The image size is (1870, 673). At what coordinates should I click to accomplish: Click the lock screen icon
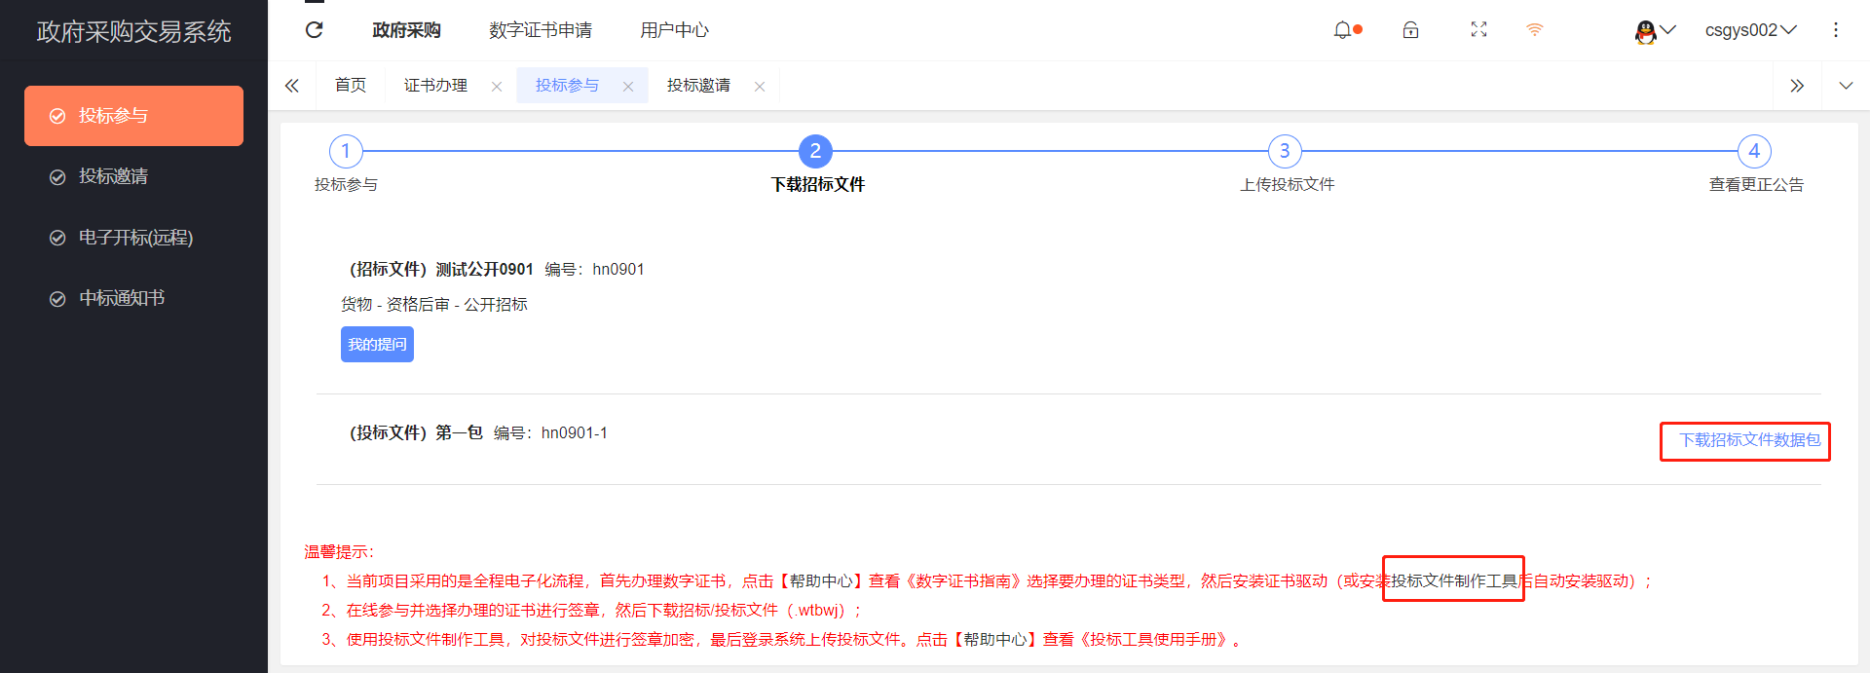click(x=1410, y=30)
